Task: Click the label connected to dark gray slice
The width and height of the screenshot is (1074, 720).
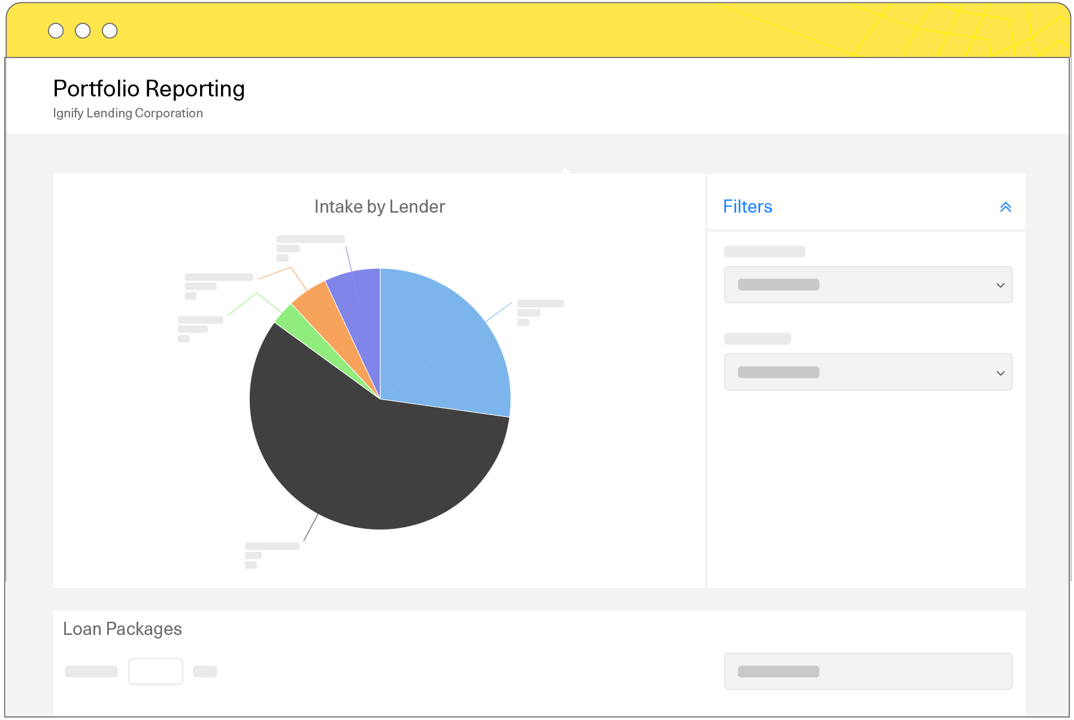Action: (x=271, y=555)
